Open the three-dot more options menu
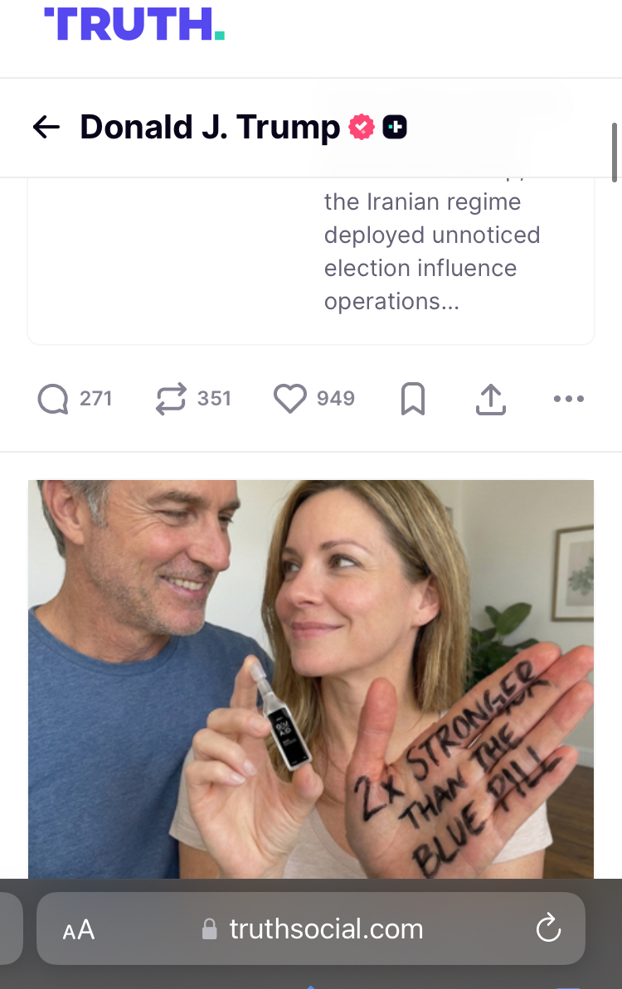This screenshot has width=622, height=989. (x=568, y=399)
